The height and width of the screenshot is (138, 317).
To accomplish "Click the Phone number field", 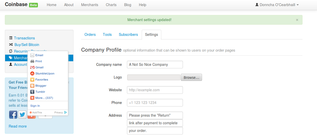I will [x=155, y=103].
